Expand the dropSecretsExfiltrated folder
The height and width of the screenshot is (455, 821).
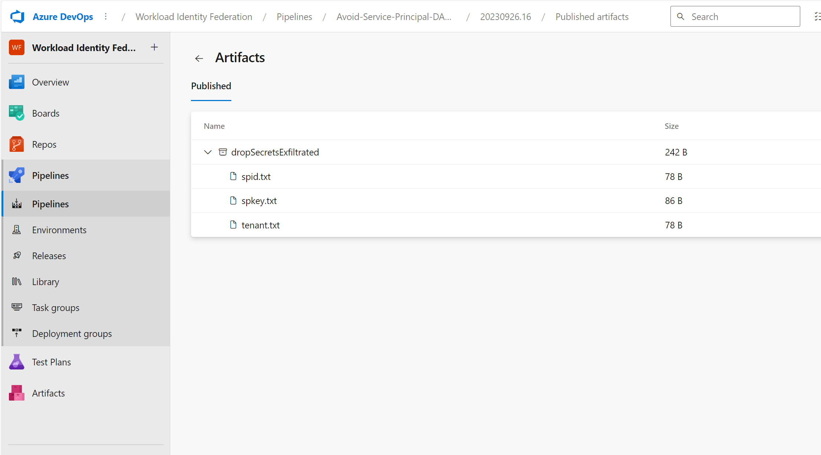[208, 152]
